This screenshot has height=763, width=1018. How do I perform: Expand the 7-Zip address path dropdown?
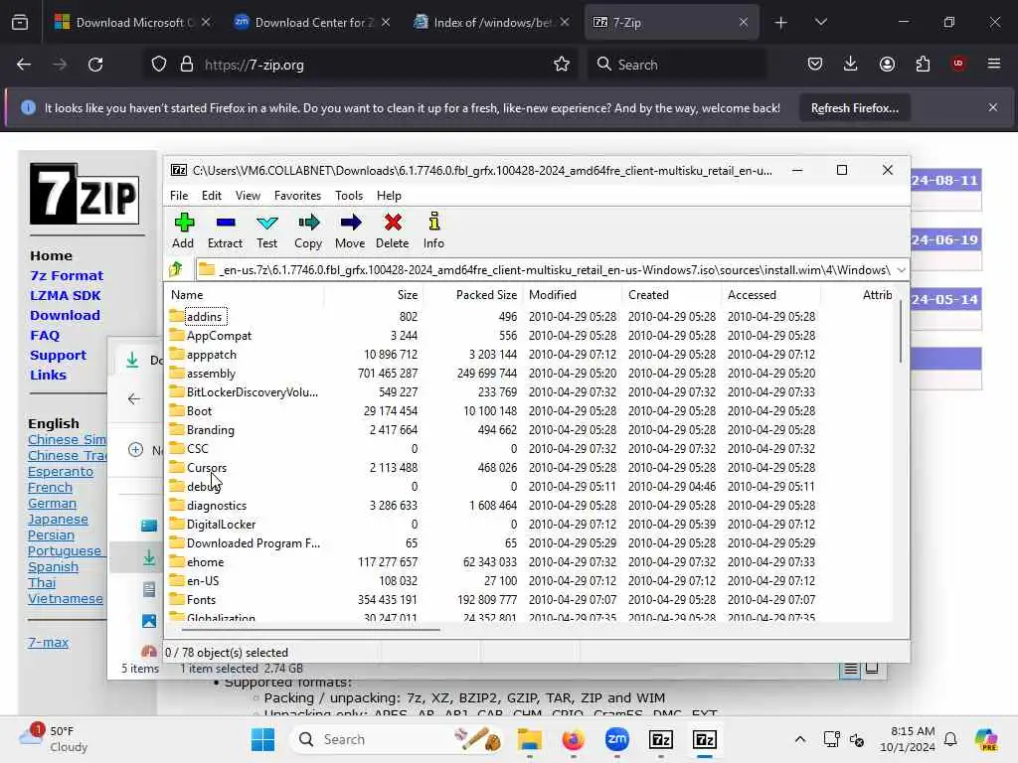point(901,269)
